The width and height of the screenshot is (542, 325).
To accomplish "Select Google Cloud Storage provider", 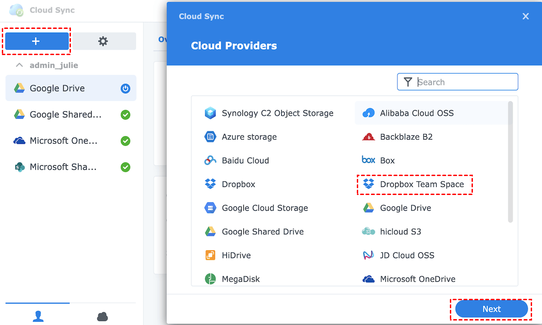I will 264,208.
